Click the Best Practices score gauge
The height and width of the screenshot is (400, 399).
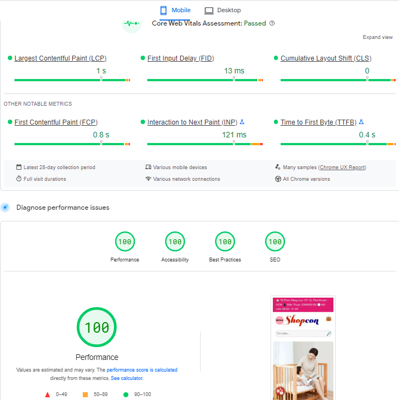coord(225,242)
